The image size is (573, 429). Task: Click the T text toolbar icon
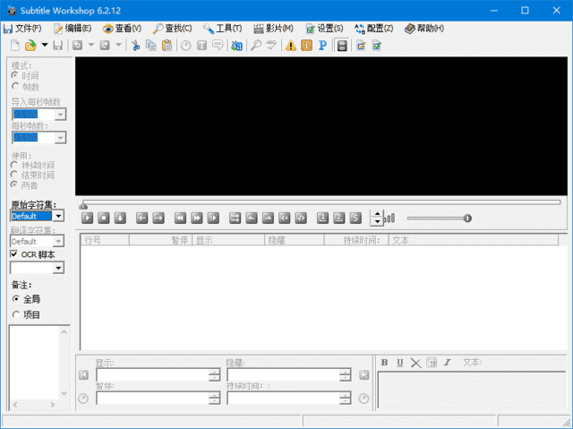point(201,46)
